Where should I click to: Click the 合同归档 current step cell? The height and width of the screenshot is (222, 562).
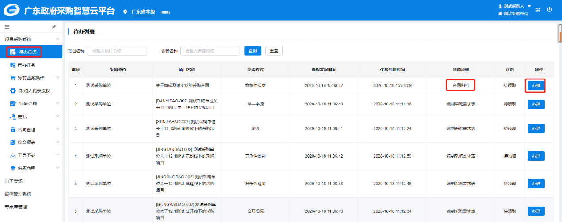tap(460, 85)
